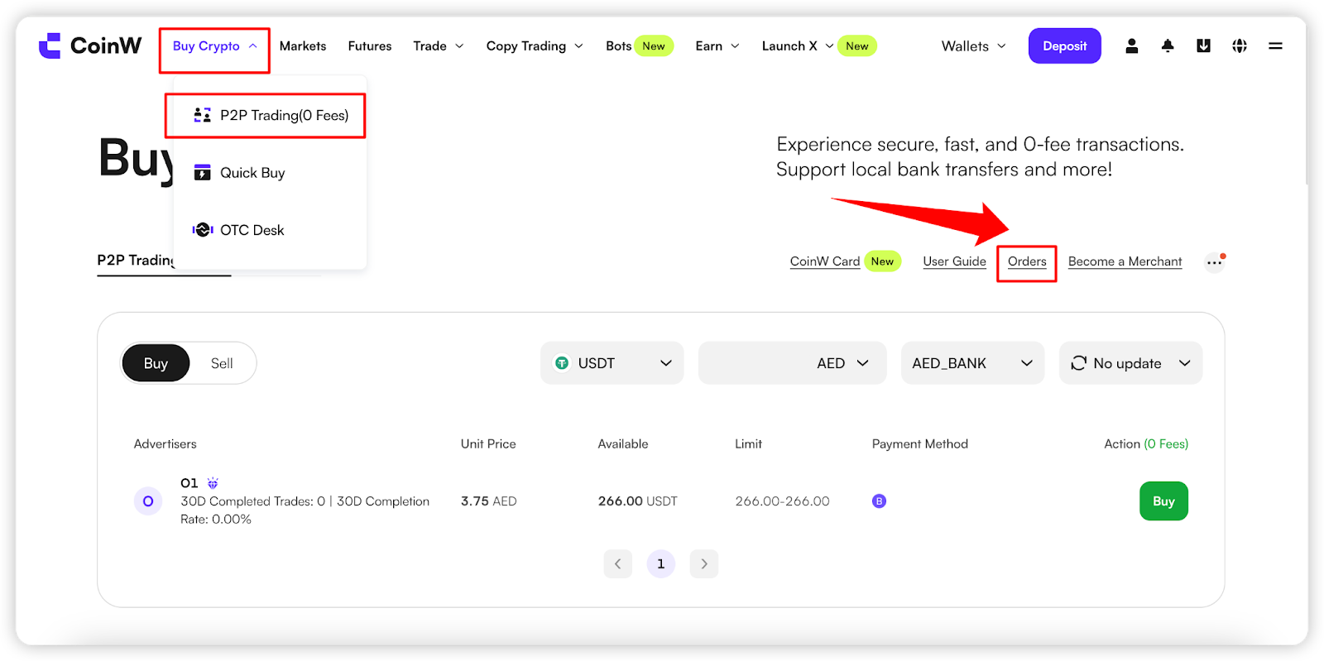
Task: Select the Quick Buy menu entry
Action: click(270, 172)
